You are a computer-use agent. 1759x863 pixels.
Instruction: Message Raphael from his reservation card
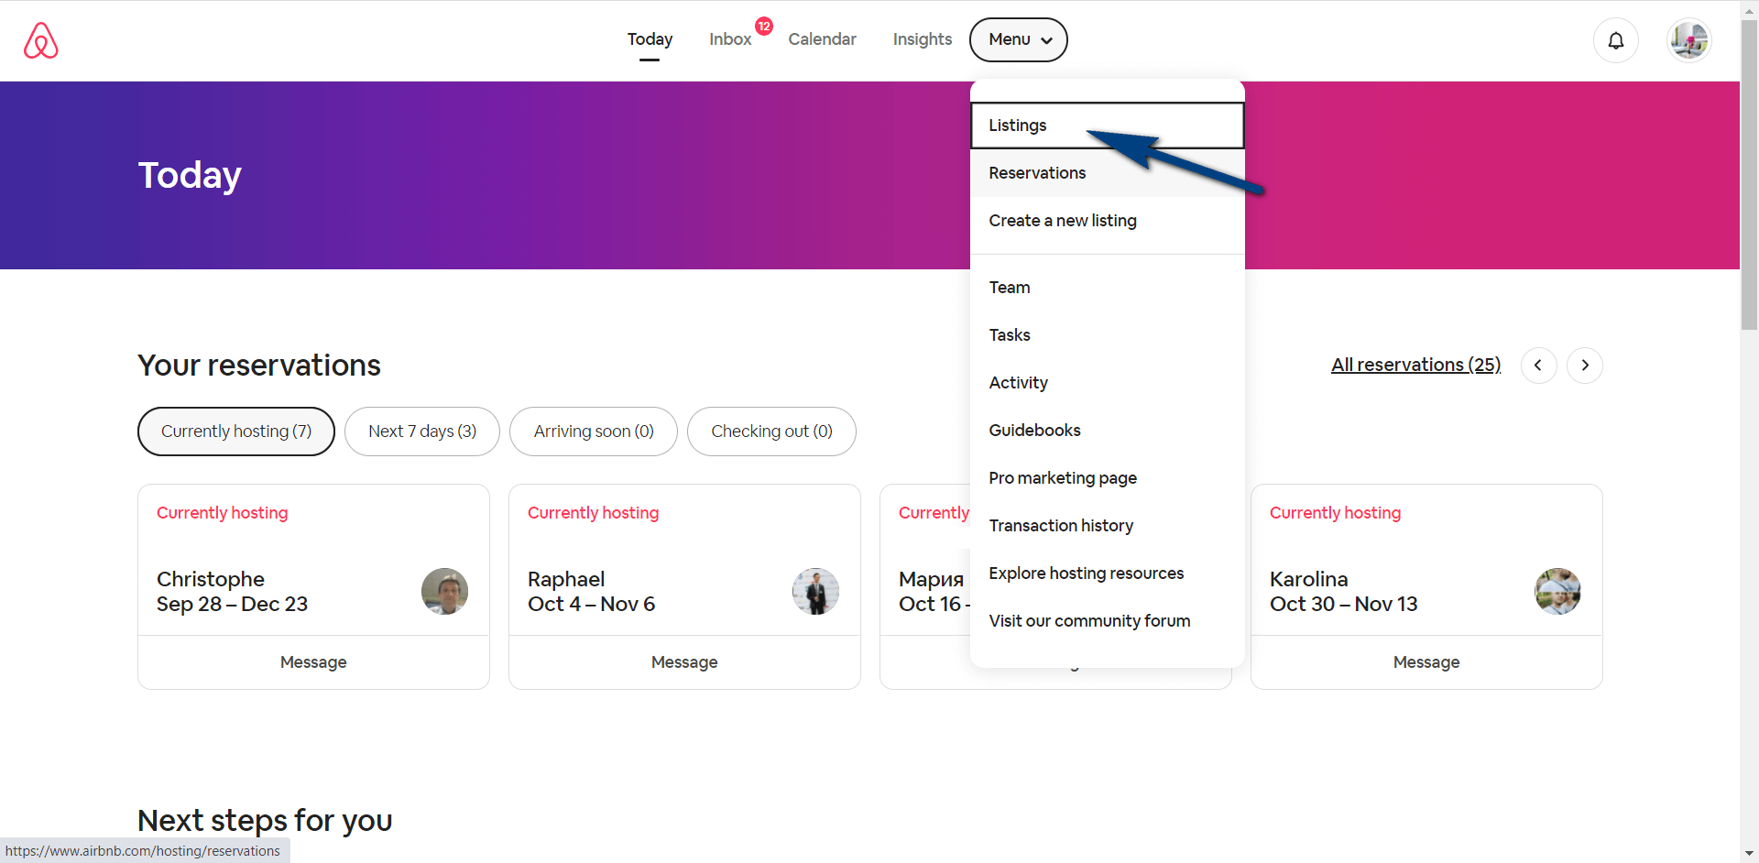(x=684, y=662)
